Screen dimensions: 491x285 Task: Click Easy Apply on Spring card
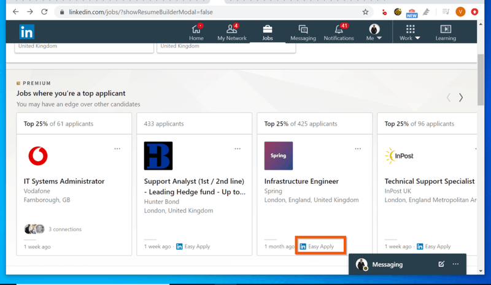pos(317,246)
